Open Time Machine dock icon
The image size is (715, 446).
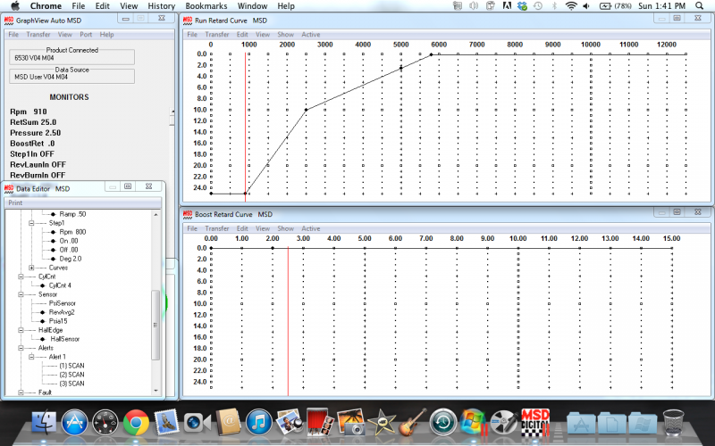(443, 422)
